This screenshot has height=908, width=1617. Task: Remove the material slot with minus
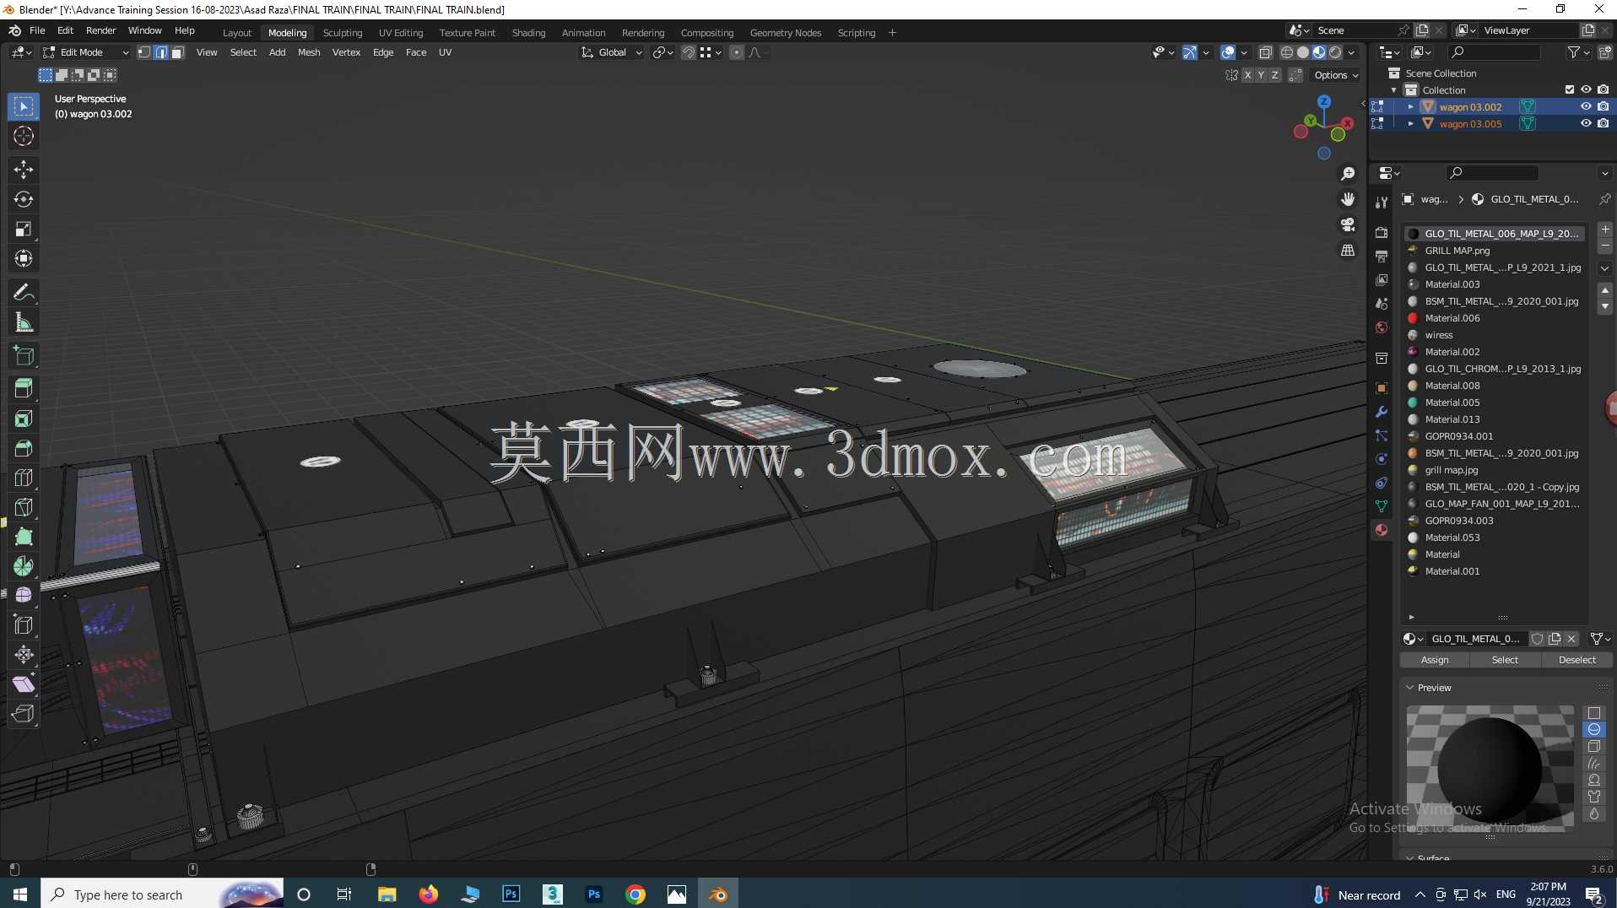(x=1604, y=246)
